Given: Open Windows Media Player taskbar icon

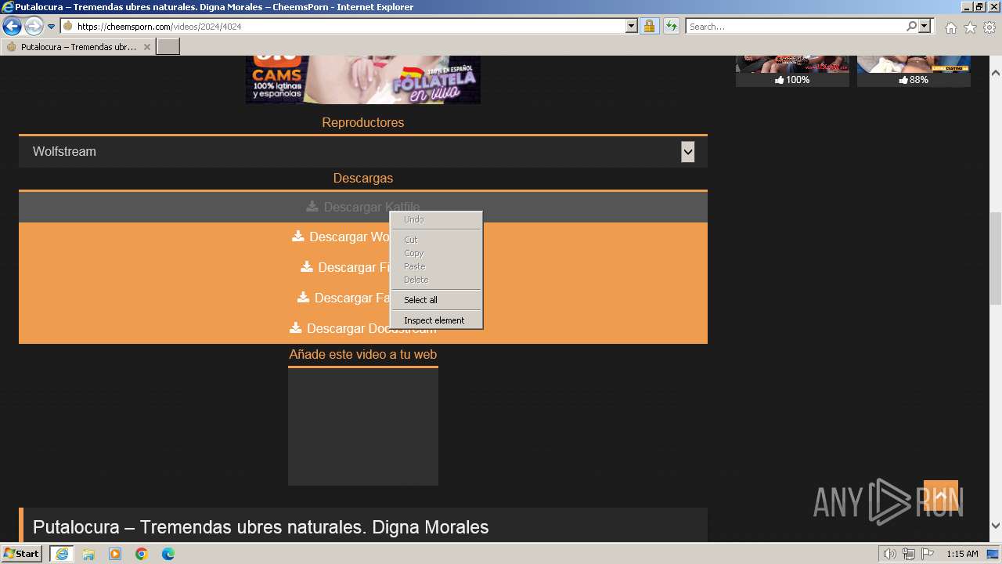Looking at the screenshot, I should tap(115, 554).
